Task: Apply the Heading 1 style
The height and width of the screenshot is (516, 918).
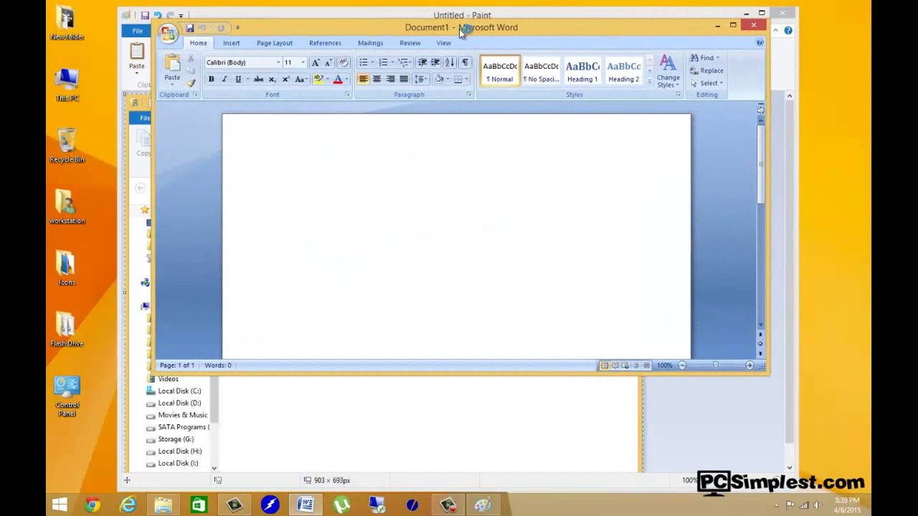Action: click(x=582, y=71)
